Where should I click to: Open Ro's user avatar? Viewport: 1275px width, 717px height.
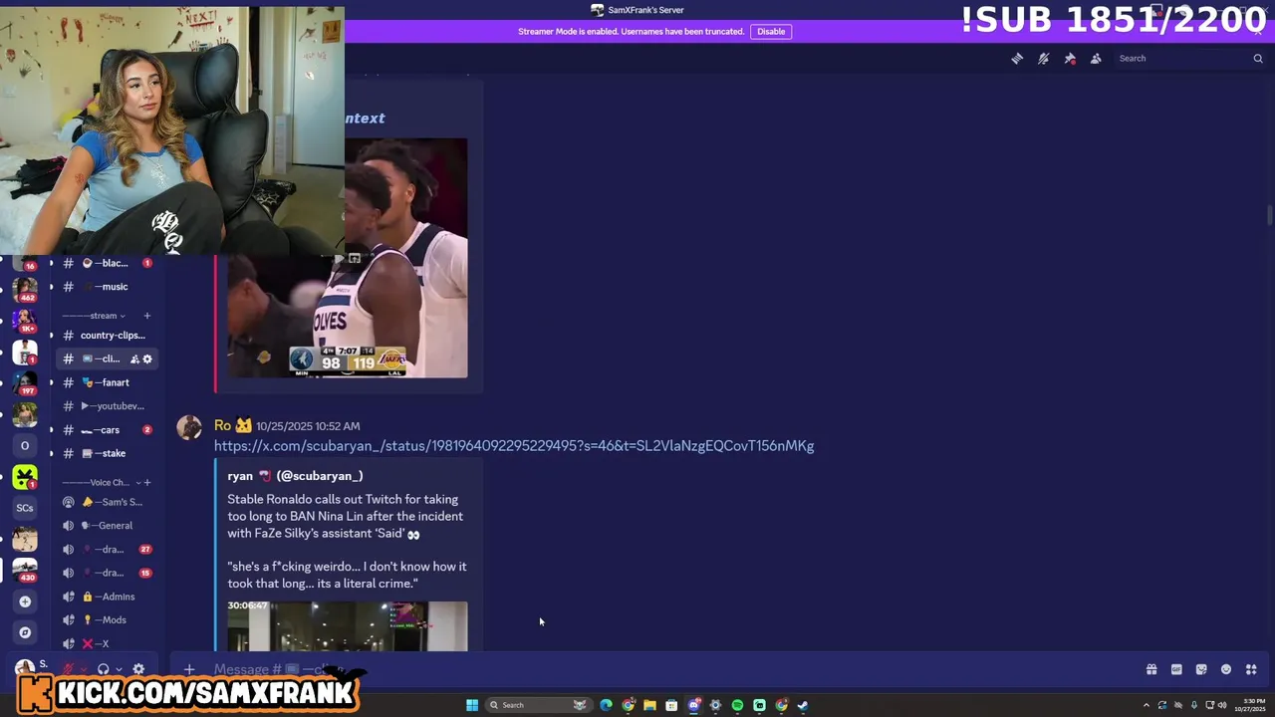pyautogui.click(x=189, y=427)
